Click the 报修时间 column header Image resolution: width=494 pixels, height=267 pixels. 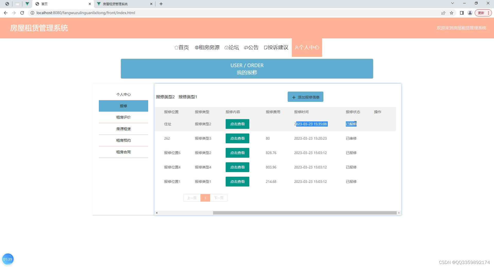(301, 112)
